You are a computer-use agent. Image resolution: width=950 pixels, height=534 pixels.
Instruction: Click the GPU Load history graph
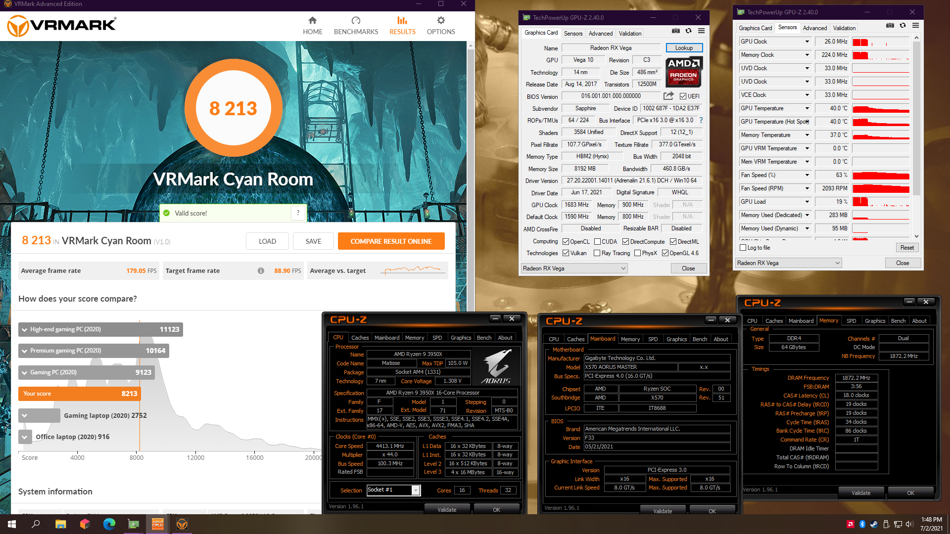click(x=881, y=202)
